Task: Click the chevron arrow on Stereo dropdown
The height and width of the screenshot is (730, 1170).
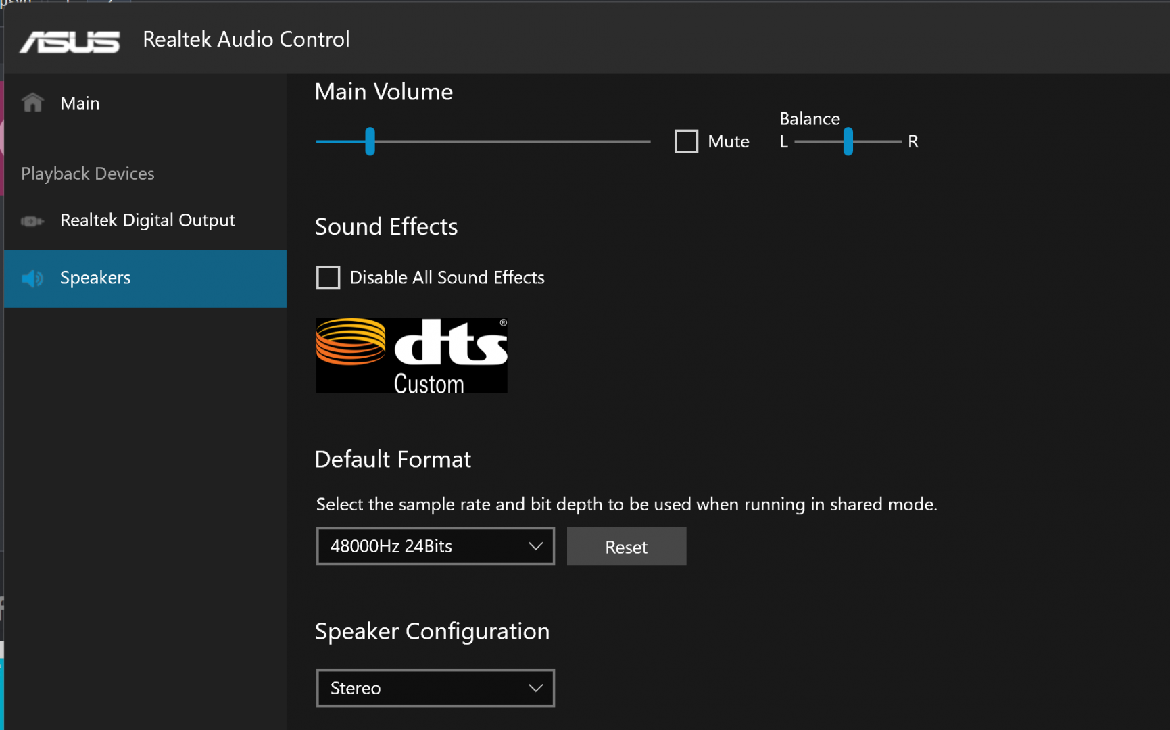Action: tap(535, 688)
